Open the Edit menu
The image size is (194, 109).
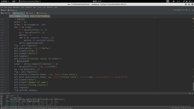point(6,7)
